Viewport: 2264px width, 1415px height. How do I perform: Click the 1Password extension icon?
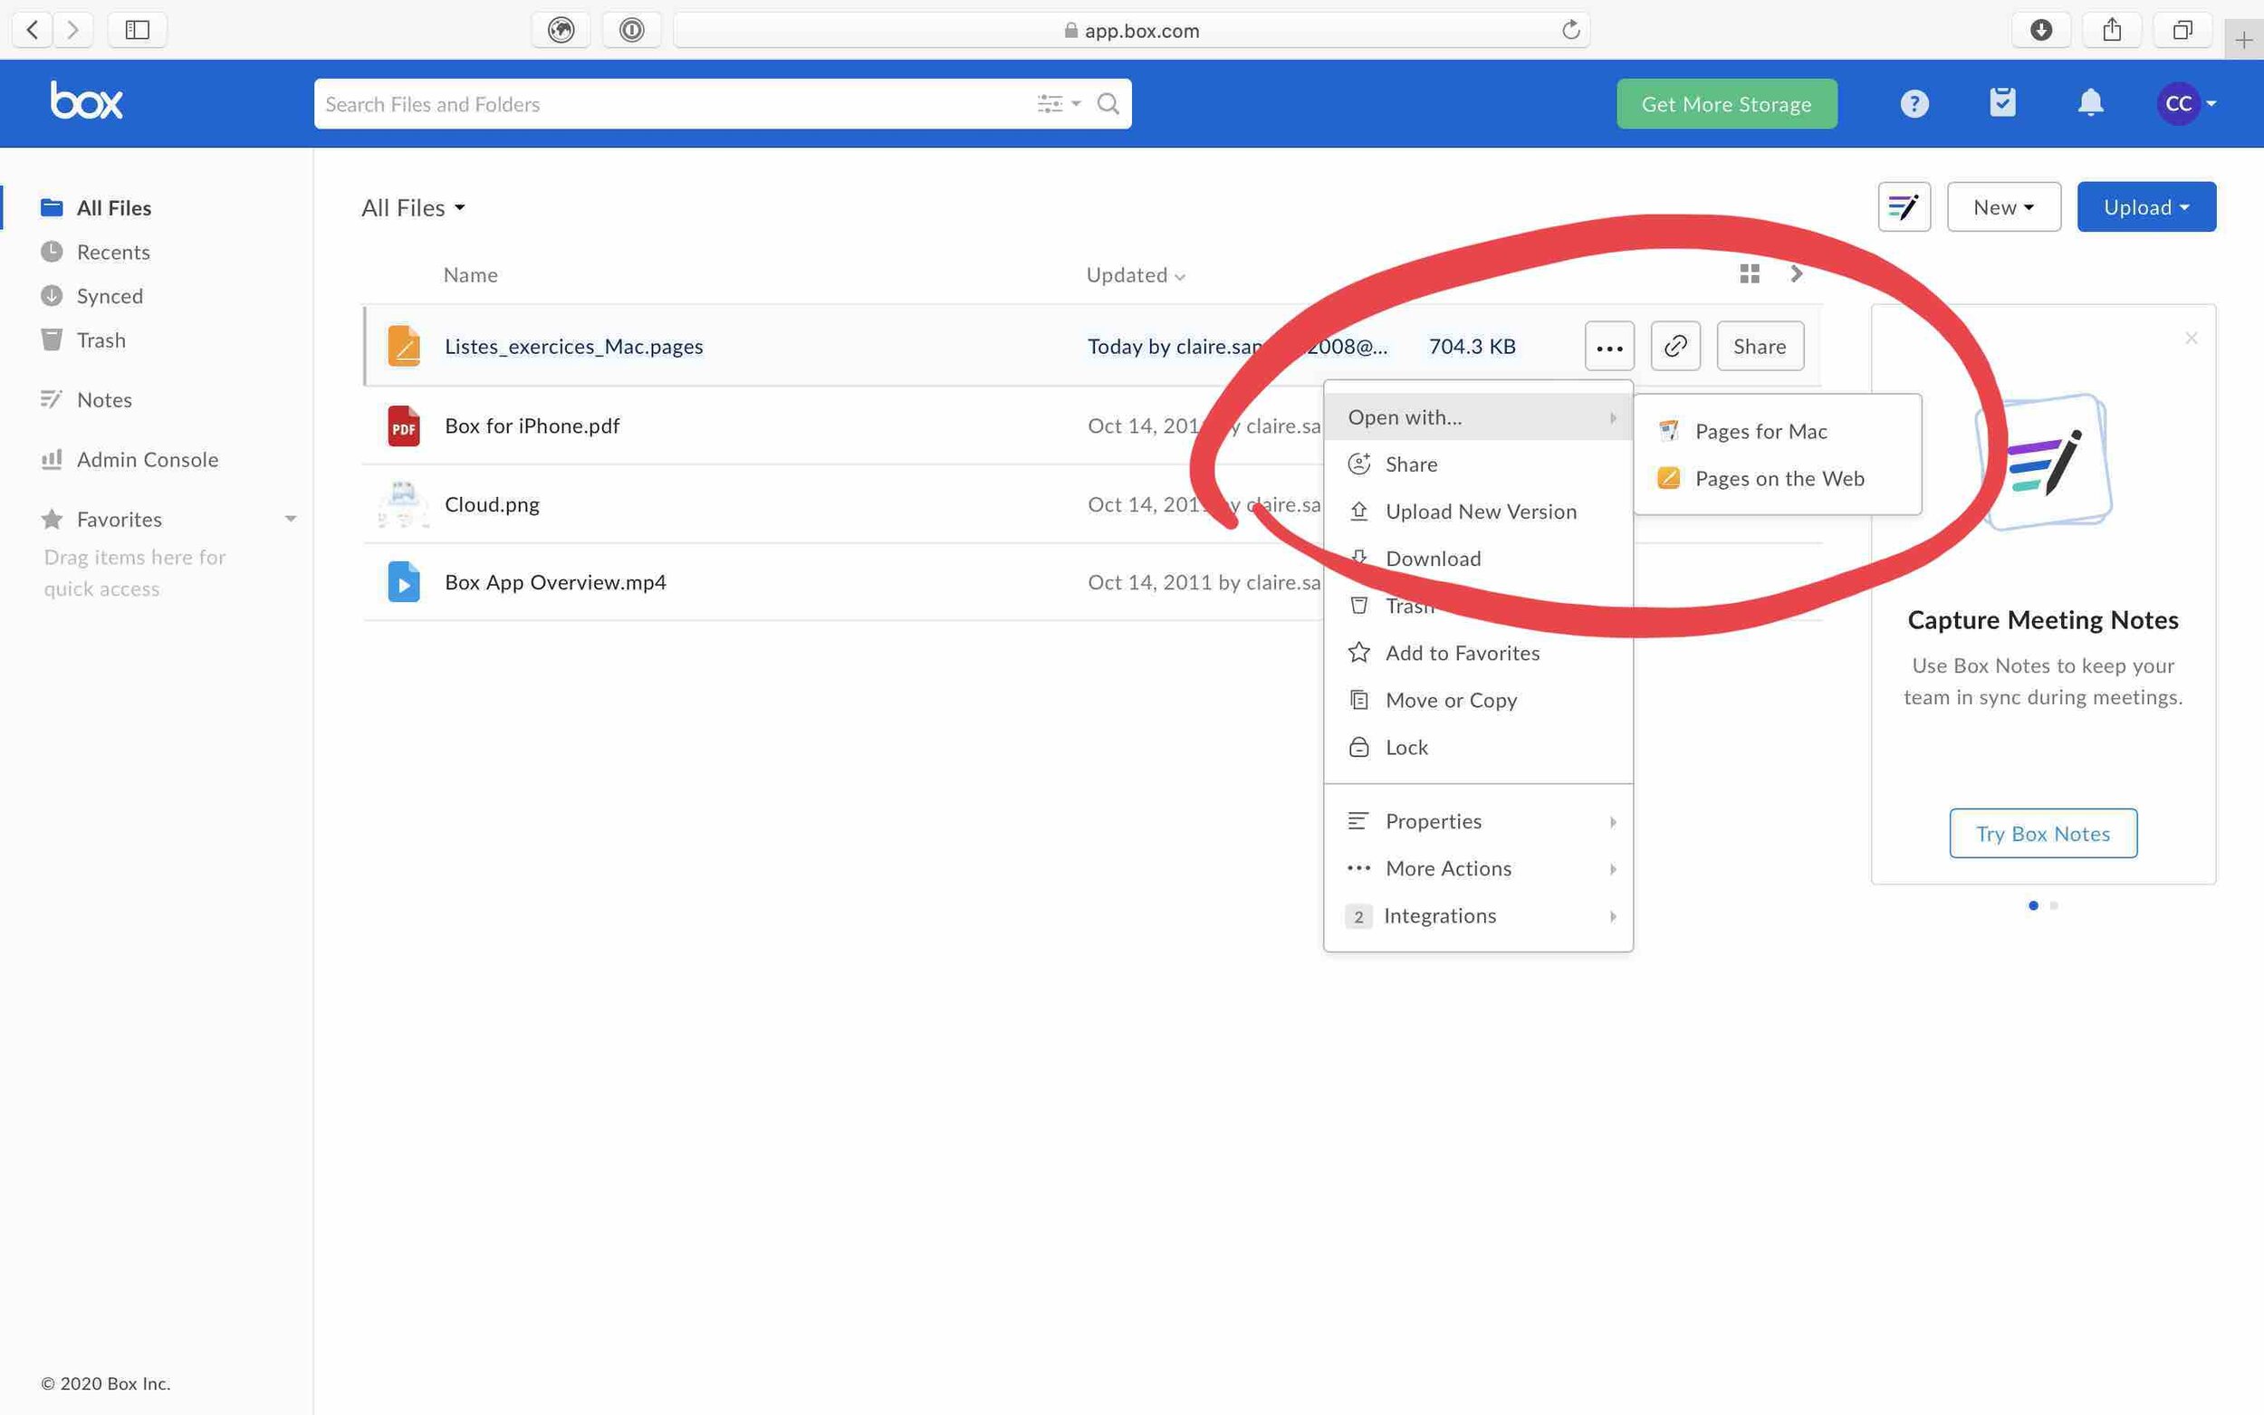[x=632, y=30]
